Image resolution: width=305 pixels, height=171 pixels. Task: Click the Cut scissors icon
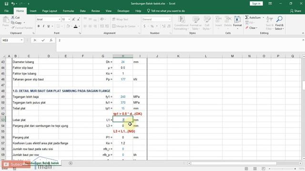tap(13, 18)
